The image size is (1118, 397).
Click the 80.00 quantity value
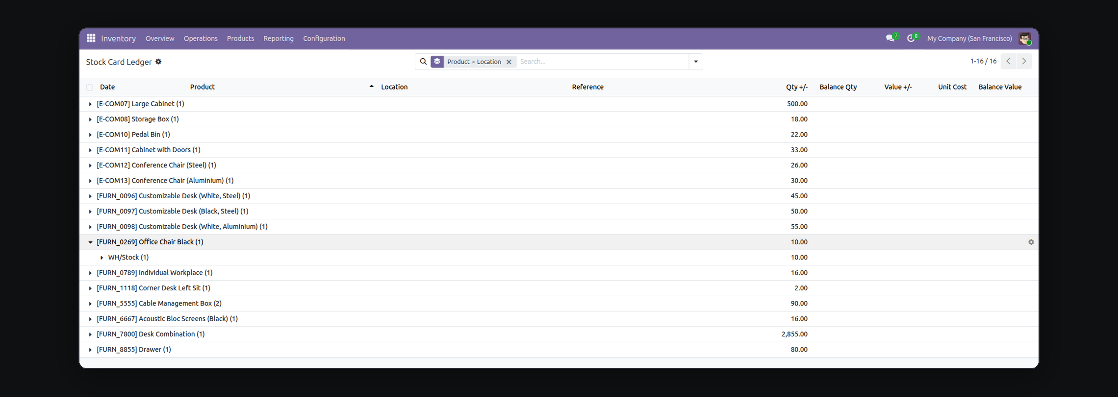[x=799, y=350]
